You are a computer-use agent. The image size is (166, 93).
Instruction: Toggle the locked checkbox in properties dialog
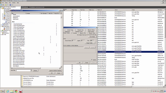(x=92, y=60)
